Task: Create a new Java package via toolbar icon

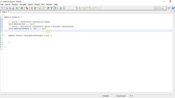Action: coord(32,8)
